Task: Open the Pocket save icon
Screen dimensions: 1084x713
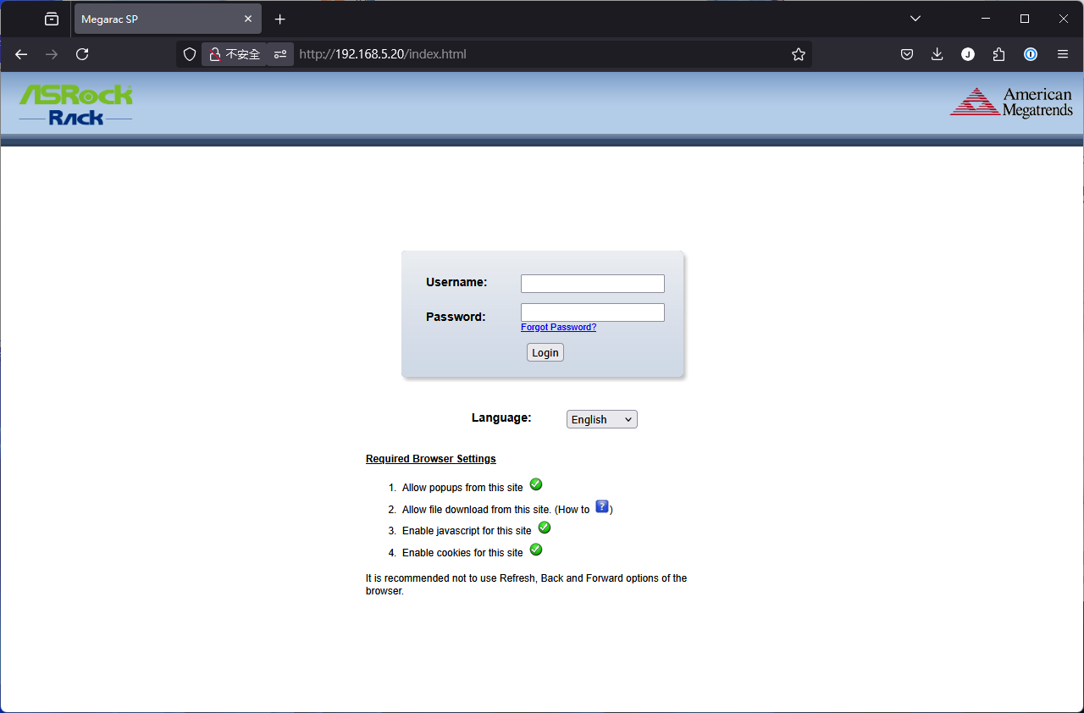Action: point(906,54)
